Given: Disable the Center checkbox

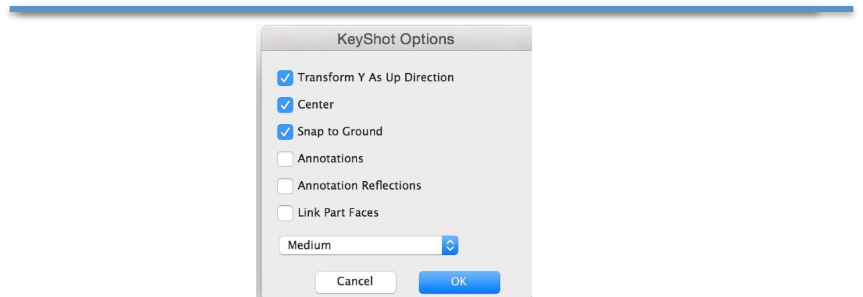Looking at the screenshot, I should [285, 105].
